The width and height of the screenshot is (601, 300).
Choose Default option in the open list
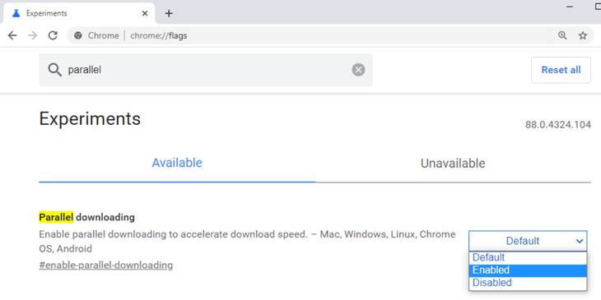coord(528,257)
